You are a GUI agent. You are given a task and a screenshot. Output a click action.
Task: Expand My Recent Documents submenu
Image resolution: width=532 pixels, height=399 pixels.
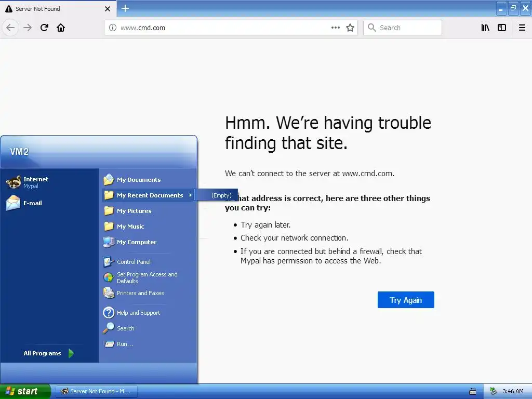148,195
